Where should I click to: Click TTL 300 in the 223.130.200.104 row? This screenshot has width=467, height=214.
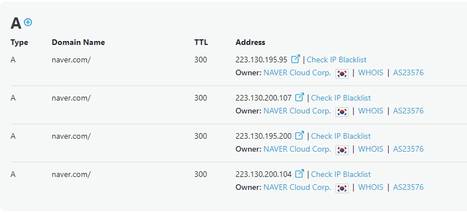(x=201, y=175)
